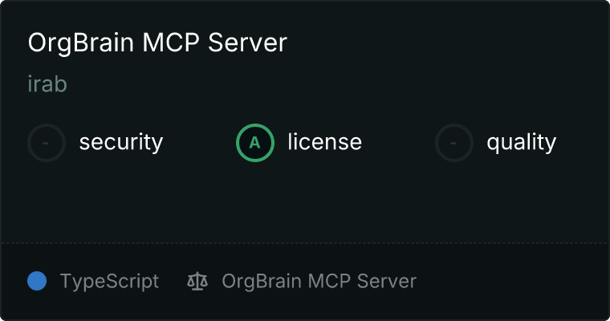Viewport: 610px width, 321px height.
Task: Open the OrgBrain MCP Server title
Action: pyautogui.click(x=157, y=43)
